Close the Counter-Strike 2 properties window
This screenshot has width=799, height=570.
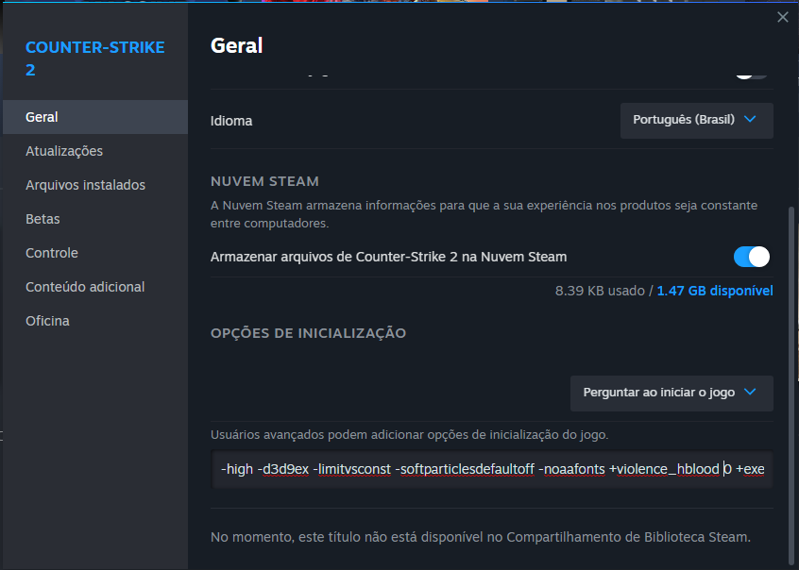[782, 17]
